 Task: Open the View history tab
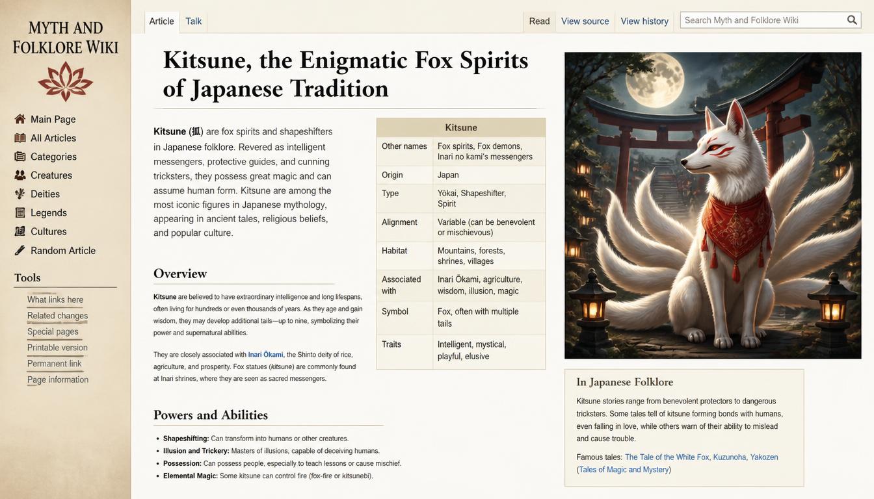point(644,21)
